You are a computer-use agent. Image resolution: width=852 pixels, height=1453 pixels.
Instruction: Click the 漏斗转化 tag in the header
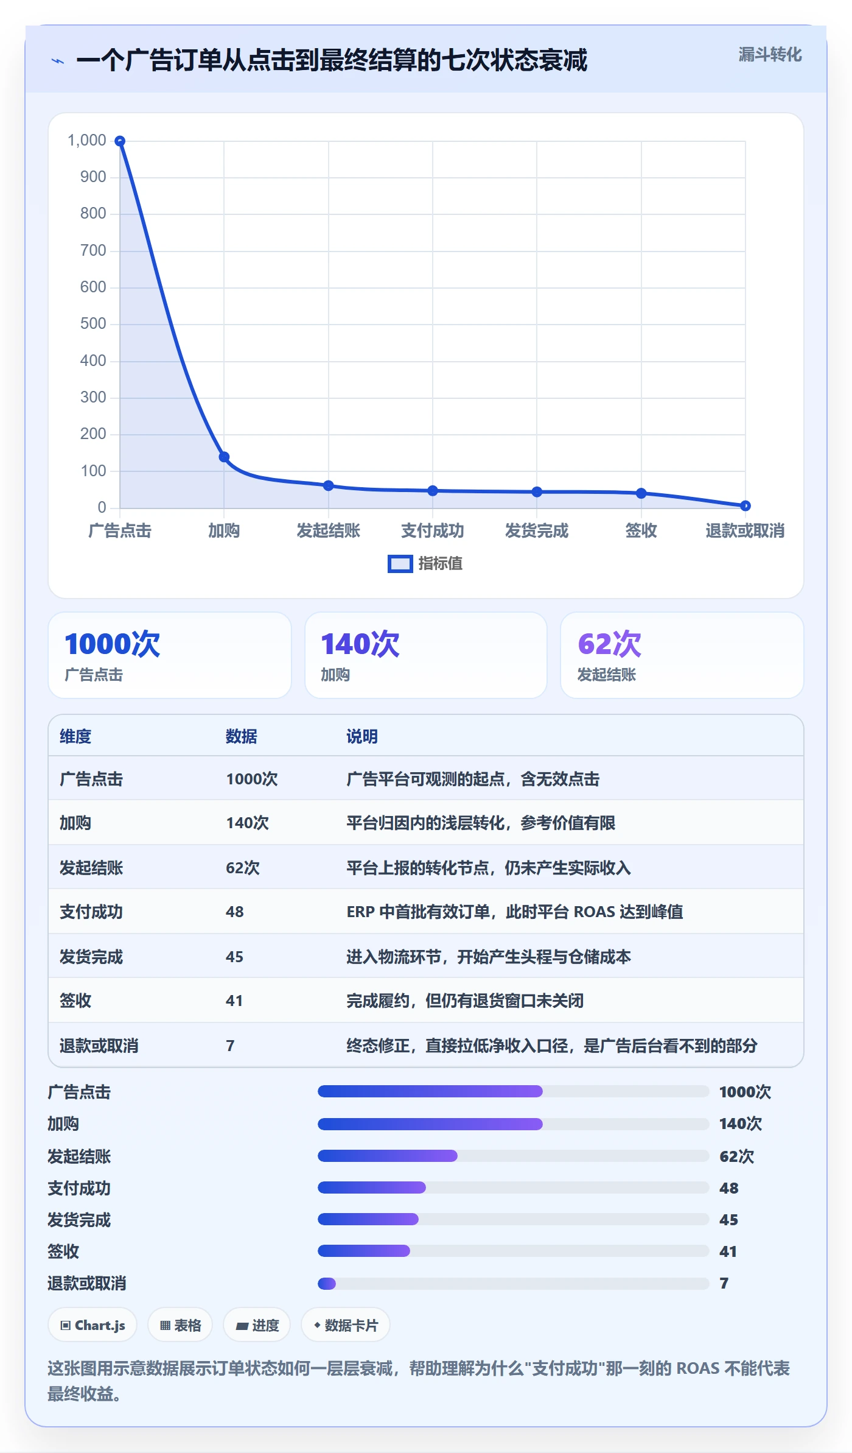coord(770,55)
